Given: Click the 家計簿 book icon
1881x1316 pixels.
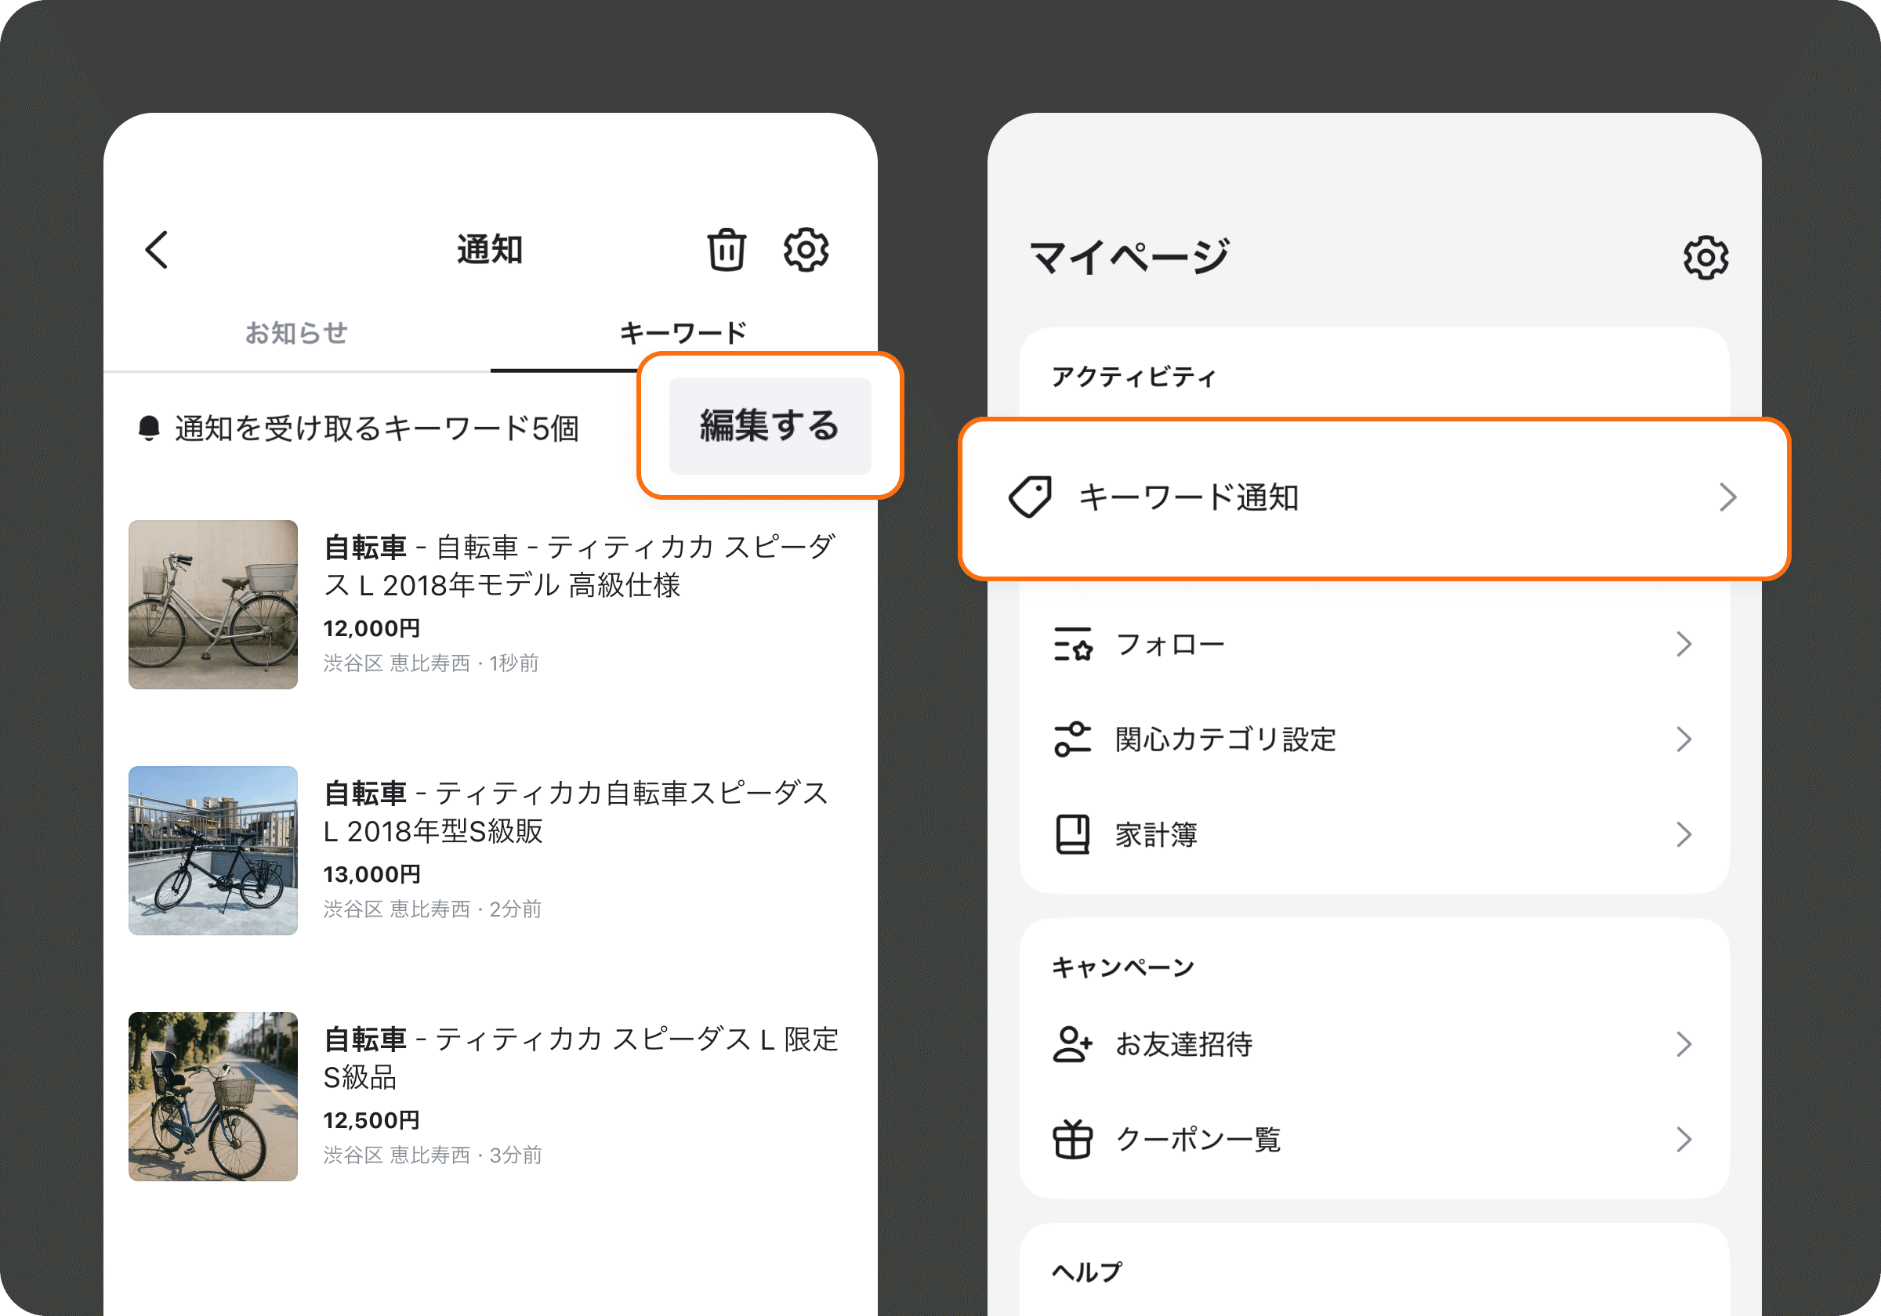Looking at the screenshot, I should tap(1072, 834).
